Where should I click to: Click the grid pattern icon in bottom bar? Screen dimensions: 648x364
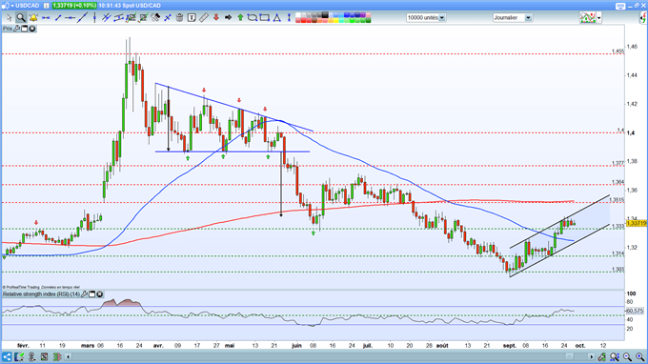point(44,356)
